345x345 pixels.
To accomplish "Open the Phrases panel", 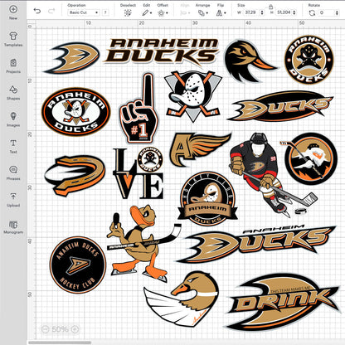I will click(x=13, y=173).
